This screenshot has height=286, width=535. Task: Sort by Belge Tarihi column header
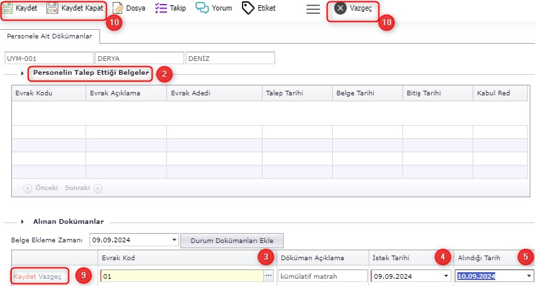pyautogui.click(x=367, y=93)
